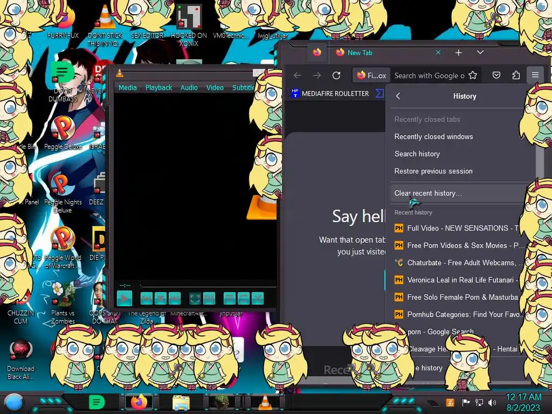
Task: Focus the Search with Google address field
Action: (430, 75)
